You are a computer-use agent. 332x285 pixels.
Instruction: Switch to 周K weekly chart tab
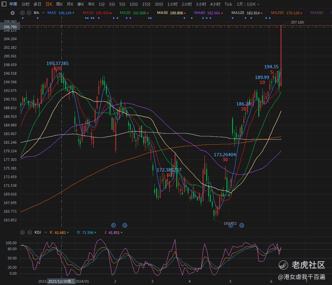click(59, 4)
